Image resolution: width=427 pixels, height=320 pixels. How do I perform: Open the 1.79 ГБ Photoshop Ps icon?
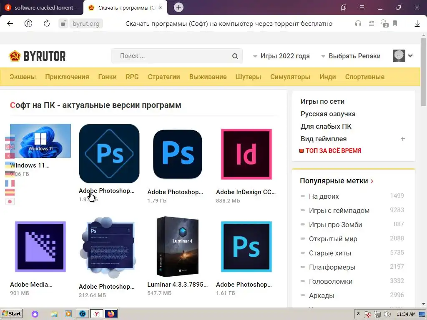click(178, 154)
